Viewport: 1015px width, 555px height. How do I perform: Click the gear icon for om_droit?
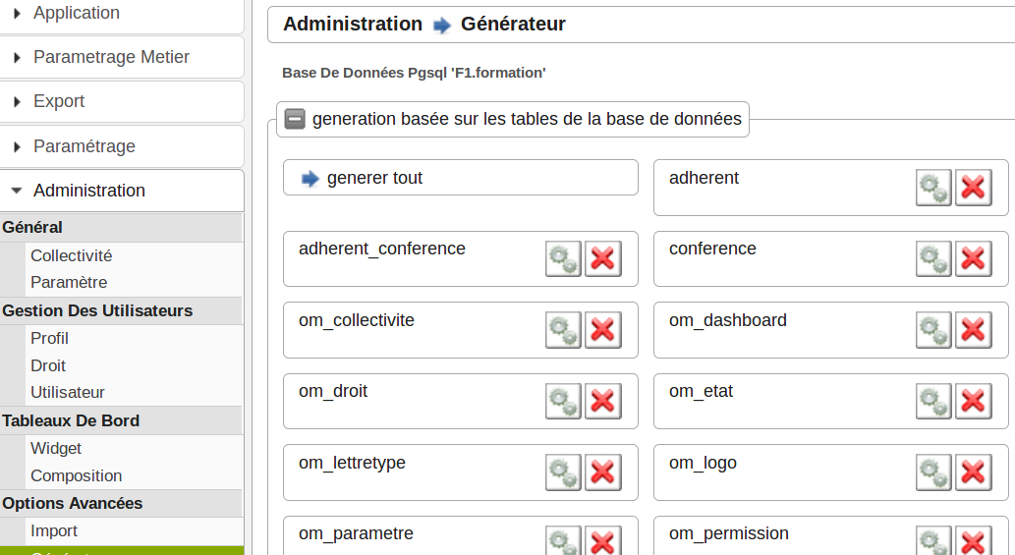tap(563, 401)
